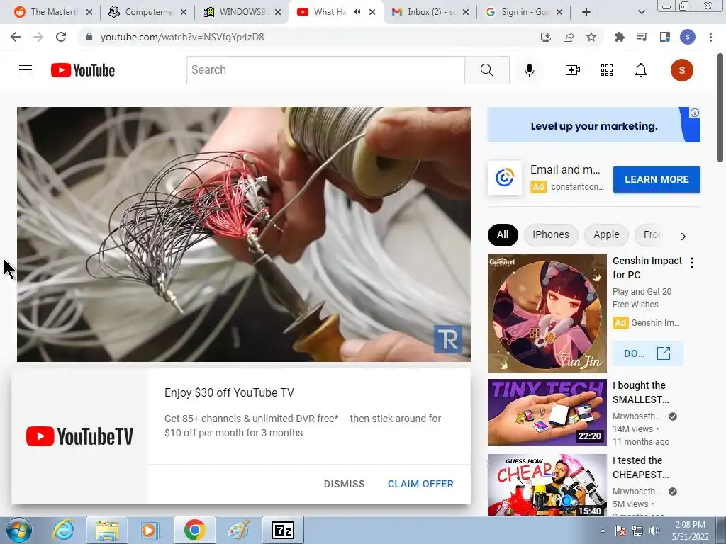Click the Genshin Impact download button
This screenshot has width=726, height=544.
click(647, 353)
